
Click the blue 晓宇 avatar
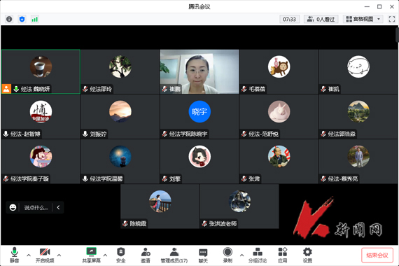199,111
